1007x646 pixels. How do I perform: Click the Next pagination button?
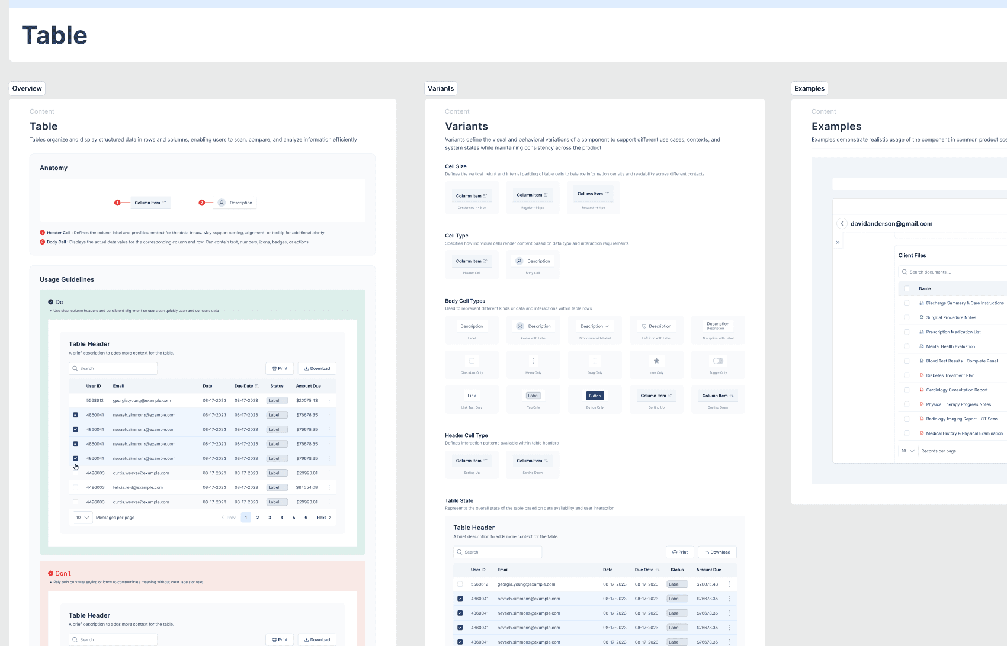(323, 517)
